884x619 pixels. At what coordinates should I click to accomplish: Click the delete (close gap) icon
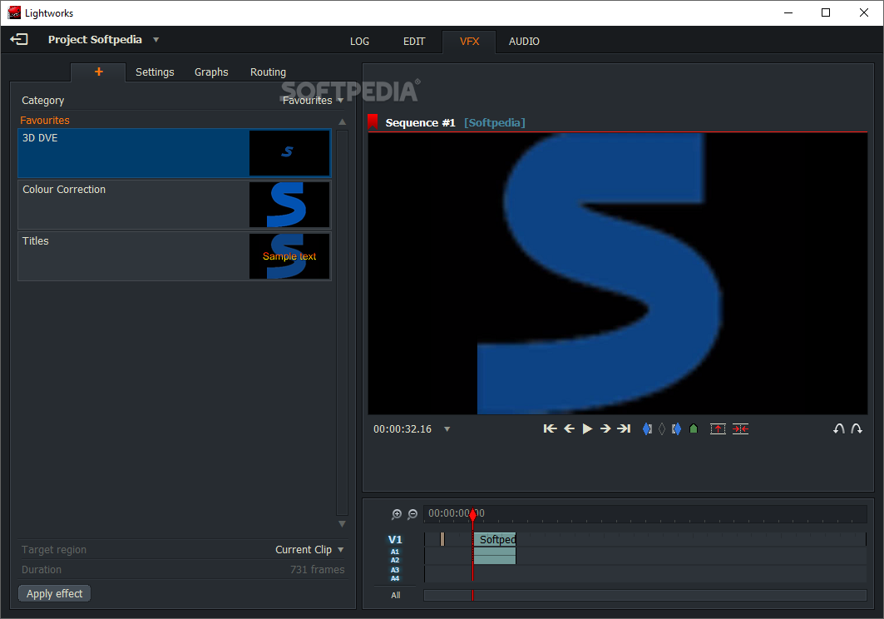click(740, 428)
